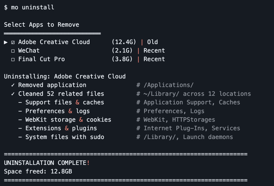
Task: Check the WeChat checkbox
Action: coord(13,51)
